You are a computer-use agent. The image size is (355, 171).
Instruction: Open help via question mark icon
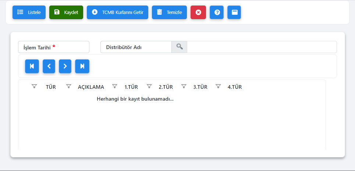coord(217,12)
